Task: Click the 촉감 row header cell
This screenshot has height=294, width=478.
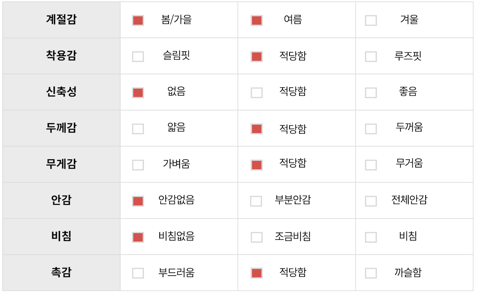Action: point(61,273)
